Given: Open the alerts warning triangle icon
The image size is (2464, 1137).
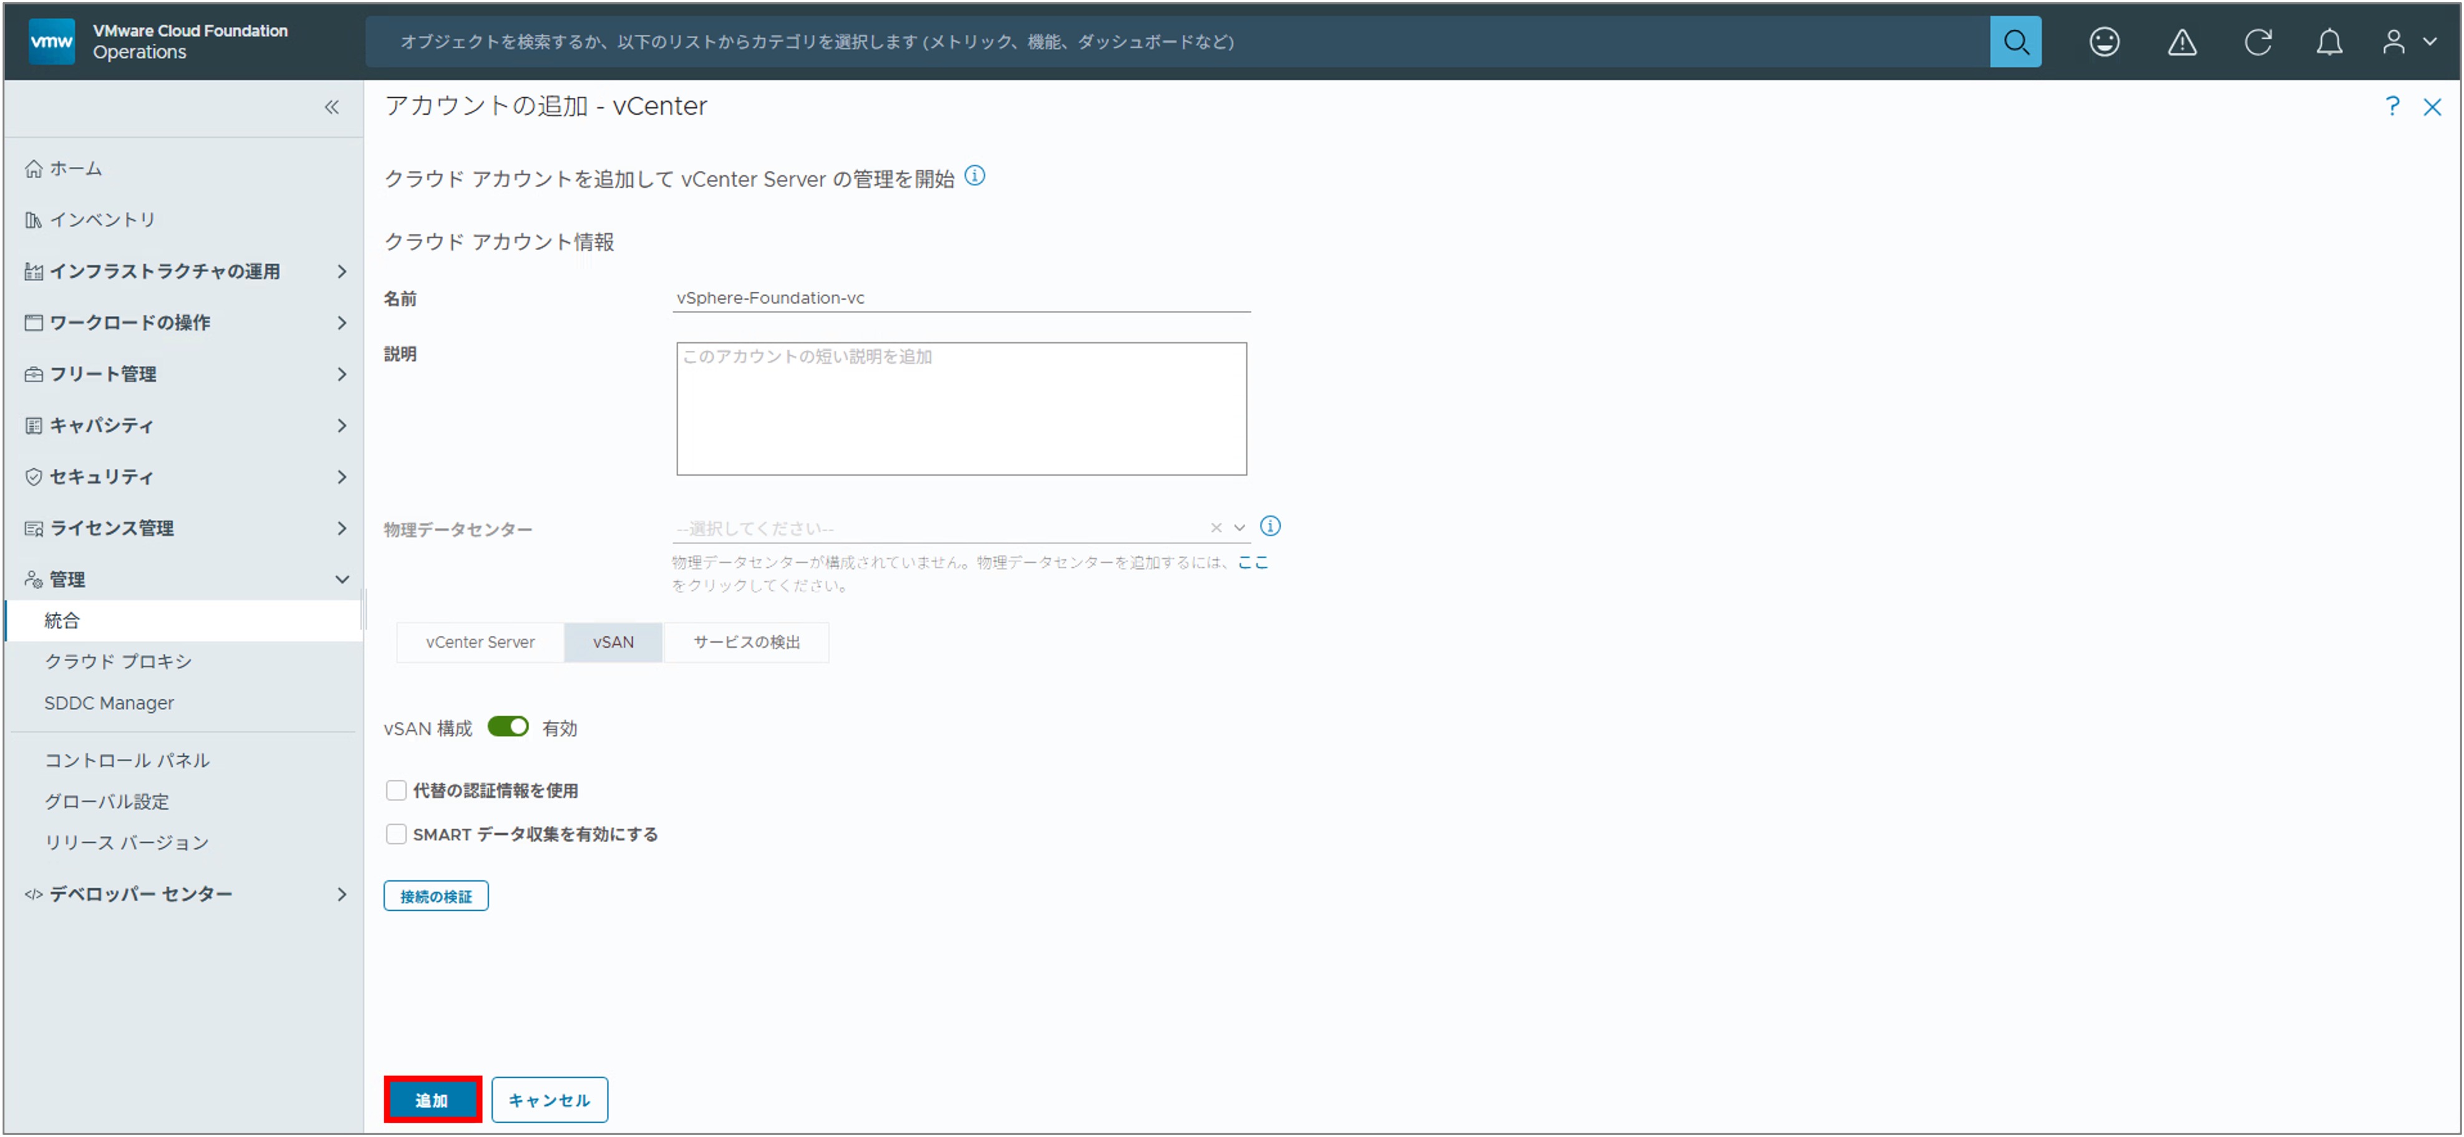Looking at the screenshot, I should coord(2182,41).
